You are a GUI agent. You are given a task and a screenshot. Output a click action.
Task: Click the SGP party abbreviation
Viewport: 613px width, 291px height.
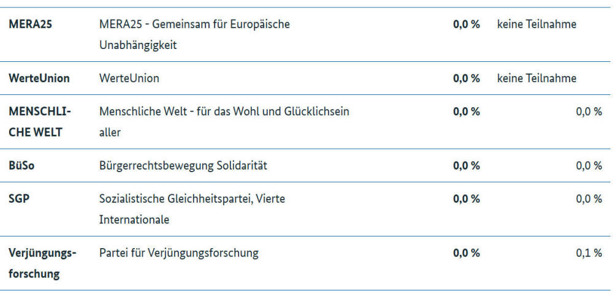tap(19, 199)
